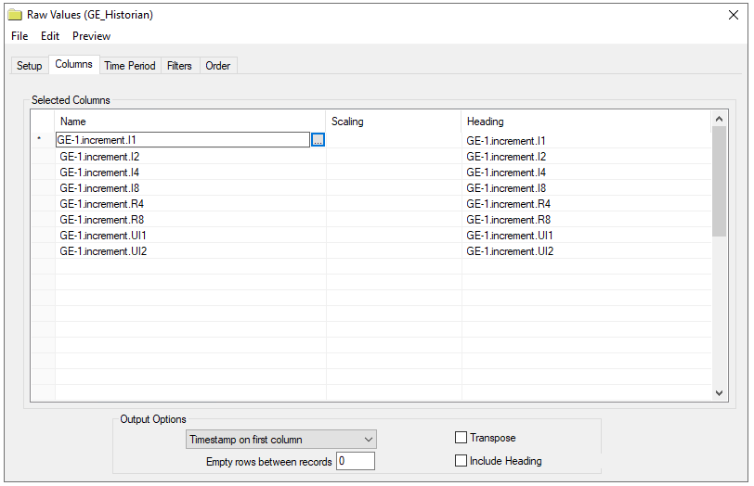
Task: Click the GE-1.increment.R4 heading cell
Action: tap(586, 204)
